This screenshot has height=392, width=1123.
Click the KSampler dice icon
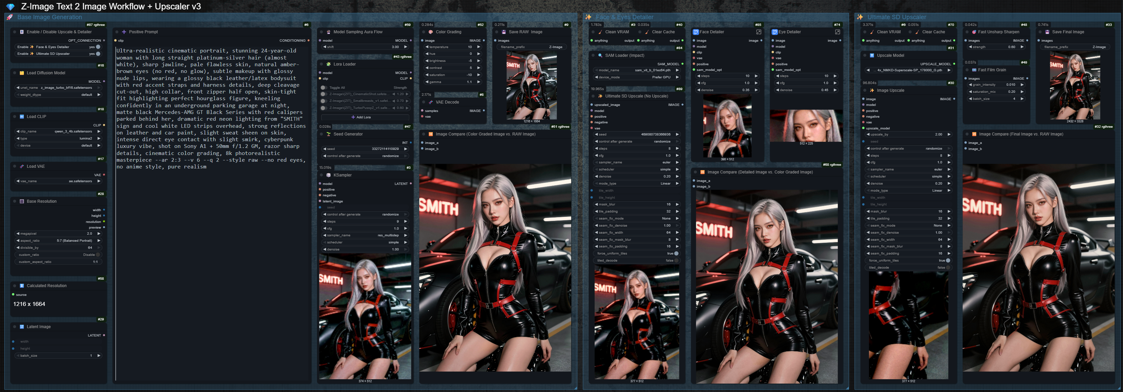coord(329,175)
